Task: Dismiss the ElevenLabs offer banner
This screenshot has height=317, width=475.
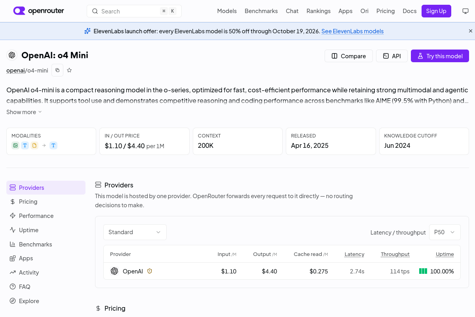Action: tap(471, 31)
